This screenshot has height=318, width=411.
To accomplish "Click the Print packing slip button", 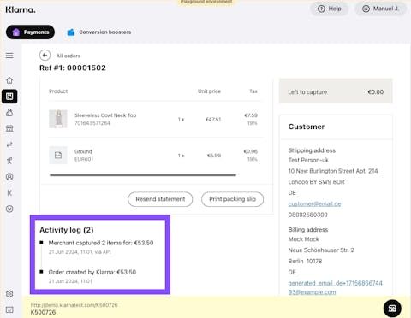I will coord(232,199).
